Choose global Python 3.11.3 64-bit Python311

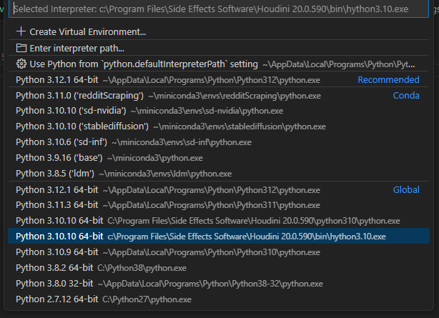click(219, 205)
